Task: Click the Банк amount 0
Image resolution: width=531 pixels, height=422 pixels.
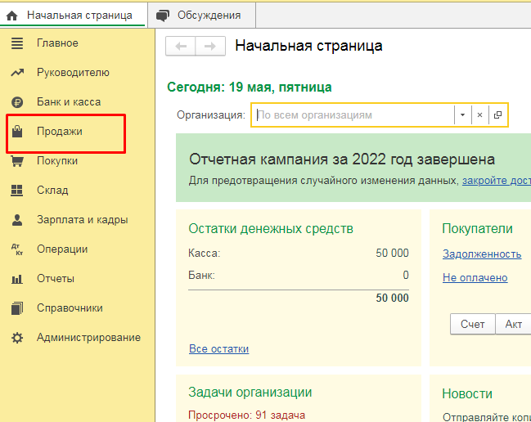Action: pyautogui.click(x=406, y=275)
